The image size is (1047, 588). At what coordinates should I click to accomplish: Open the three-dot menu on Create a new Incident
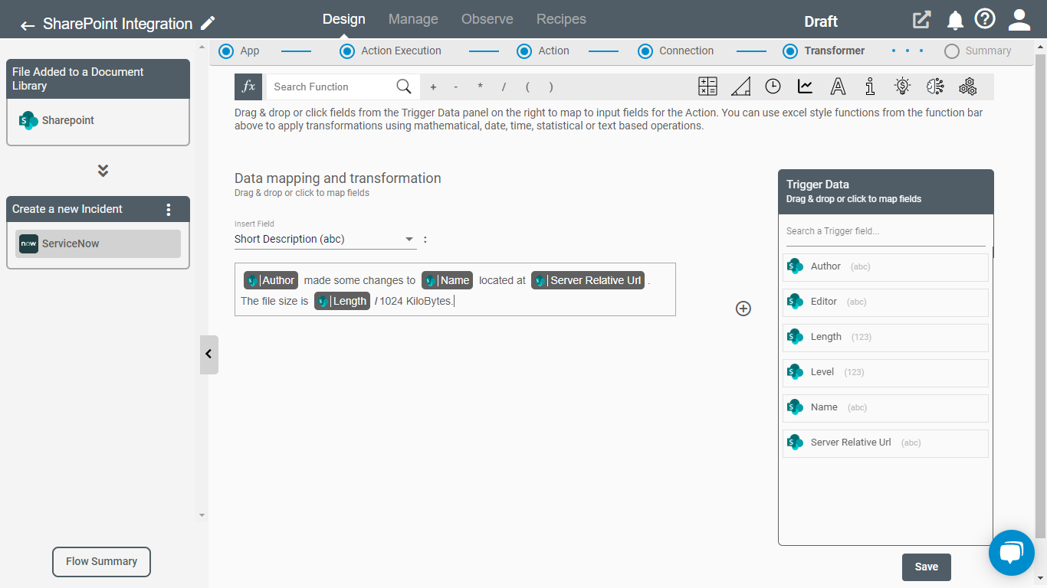point(169,209)
